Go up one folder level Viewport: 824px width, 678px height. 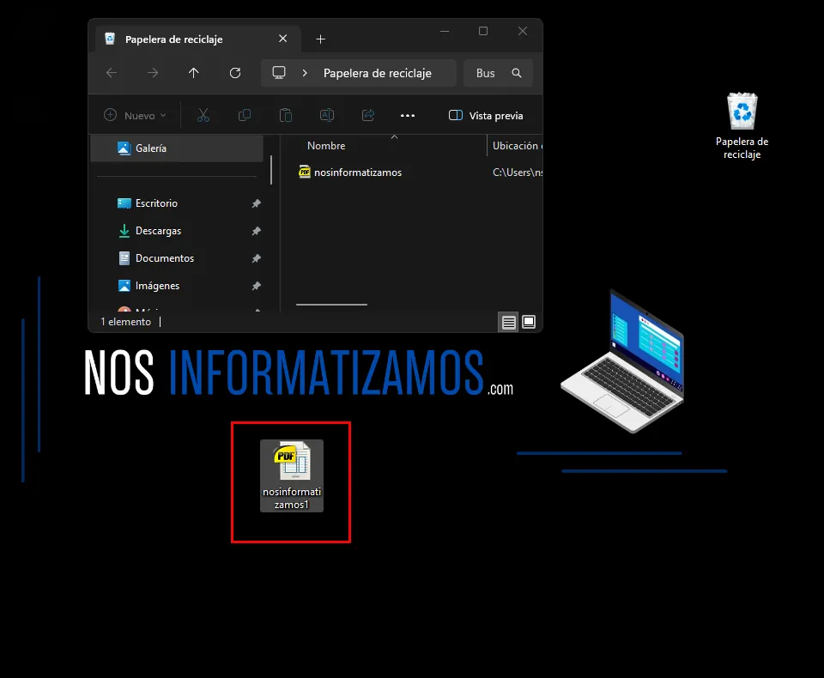point(194,73)
